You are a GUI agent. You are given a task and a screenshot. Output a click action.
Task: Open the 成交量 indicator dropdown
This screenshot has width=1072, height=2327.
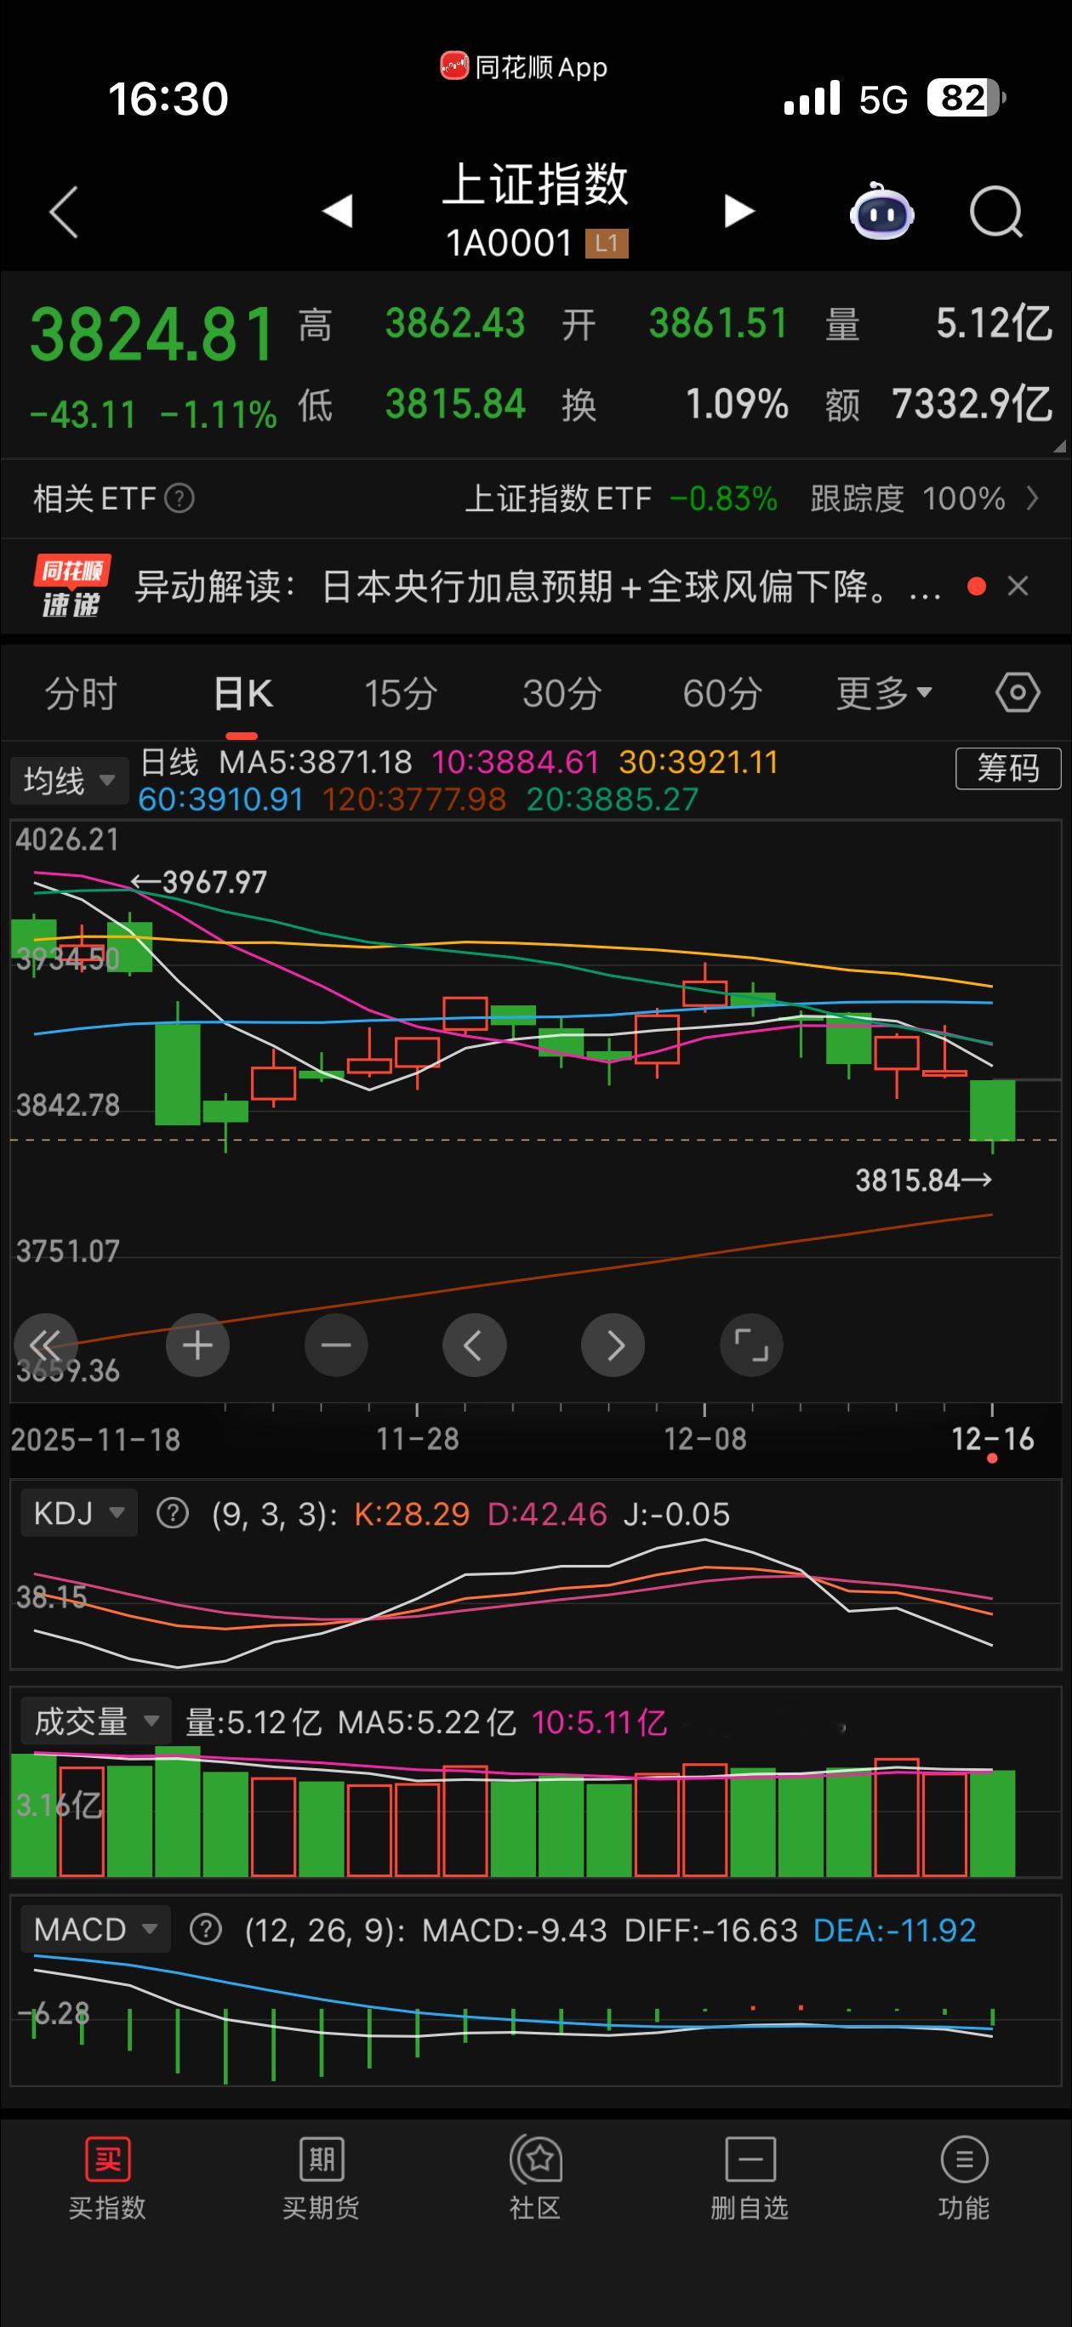pos(96,1721)
